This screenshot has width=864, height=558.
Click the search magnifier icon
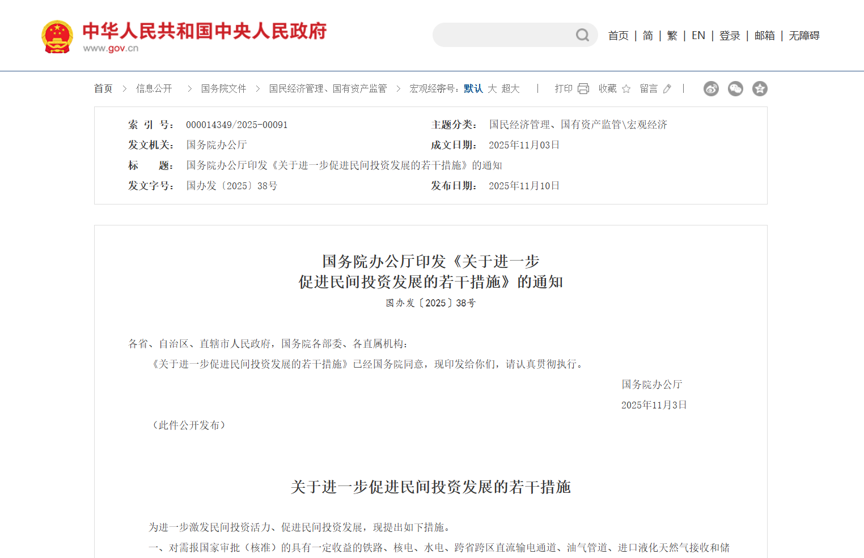click(x=582, y=35)
